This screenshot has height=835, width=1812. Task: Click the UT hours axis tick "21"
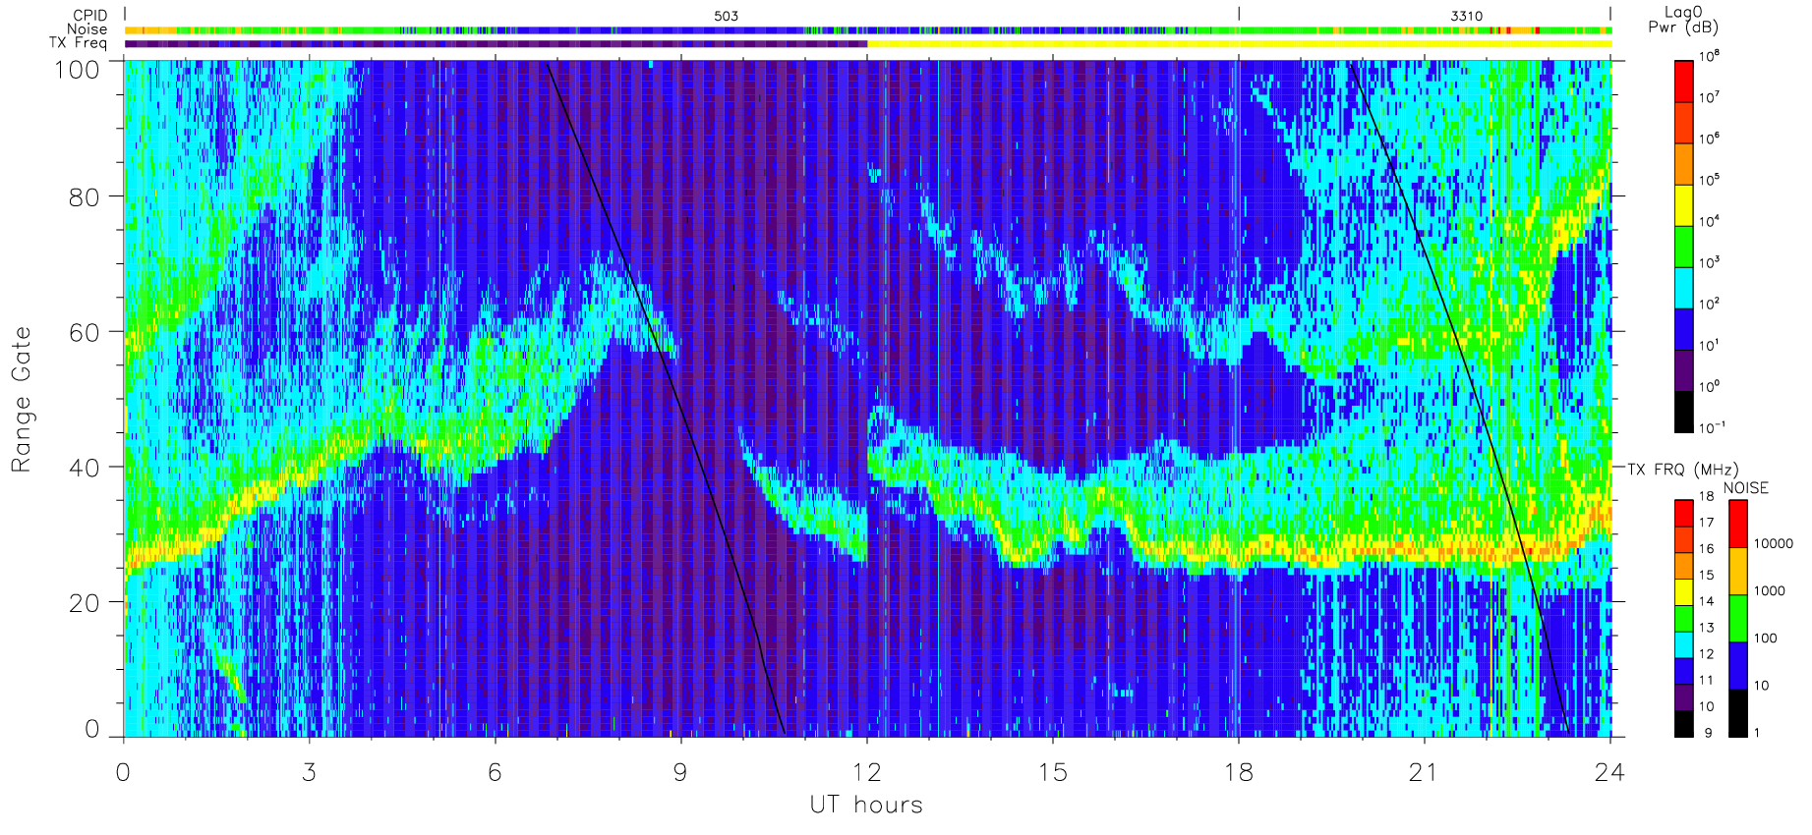click(x=1424, y=772)
